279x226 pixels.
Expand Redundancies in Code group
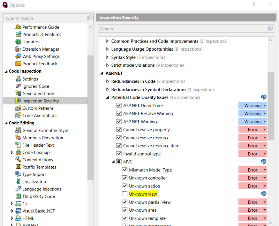coord(107,81)
